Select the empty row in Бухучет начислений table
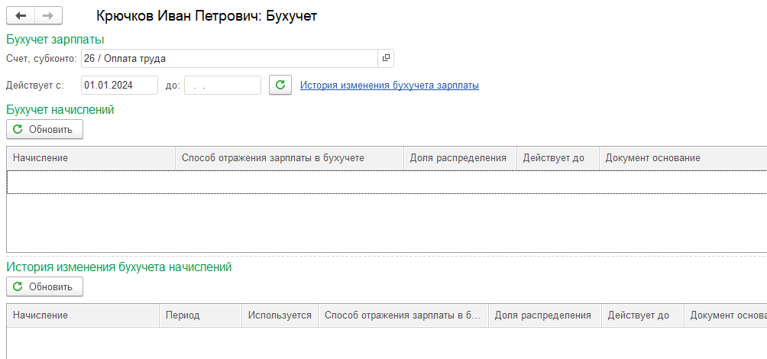The height and width of the screenshot is (359, 767). (x=387, y=182)
